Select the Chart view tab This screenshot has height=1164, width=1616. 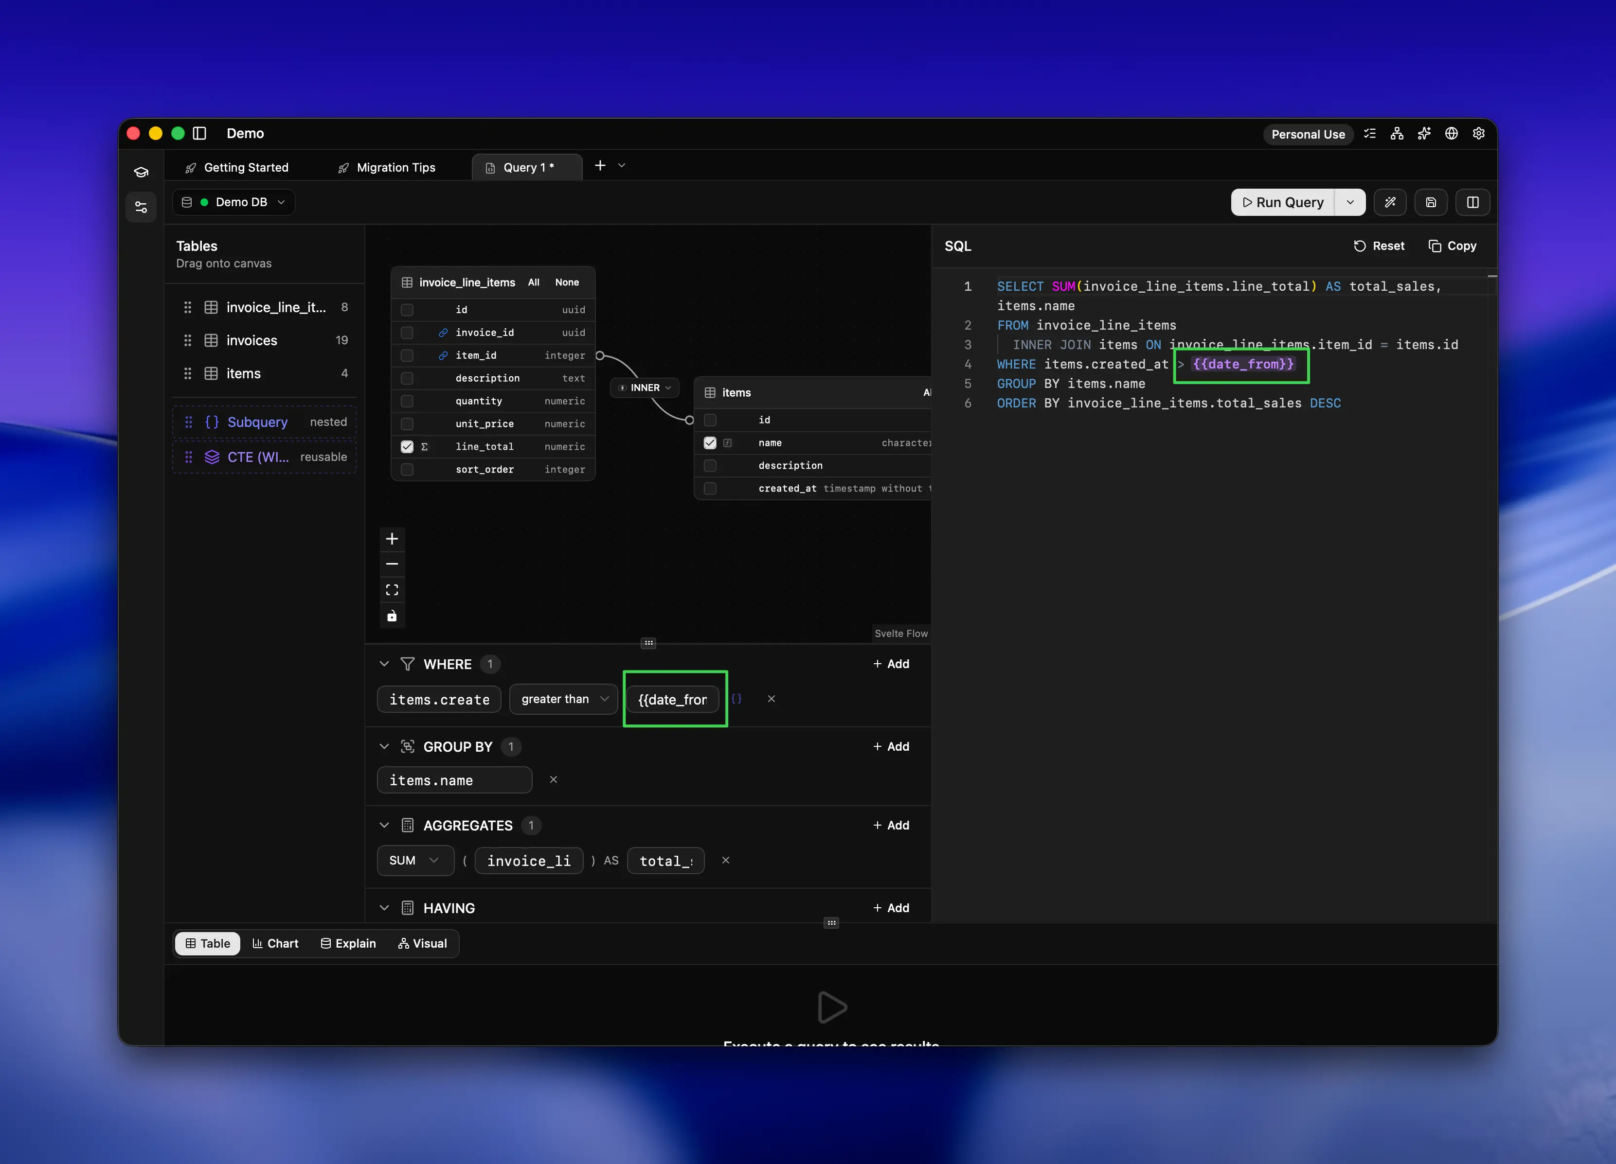coord(276,943)
